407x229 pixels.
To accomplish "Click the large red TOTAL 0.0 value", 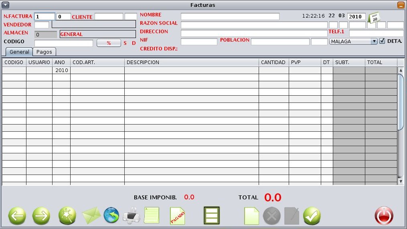I will [x=273, y=198].
